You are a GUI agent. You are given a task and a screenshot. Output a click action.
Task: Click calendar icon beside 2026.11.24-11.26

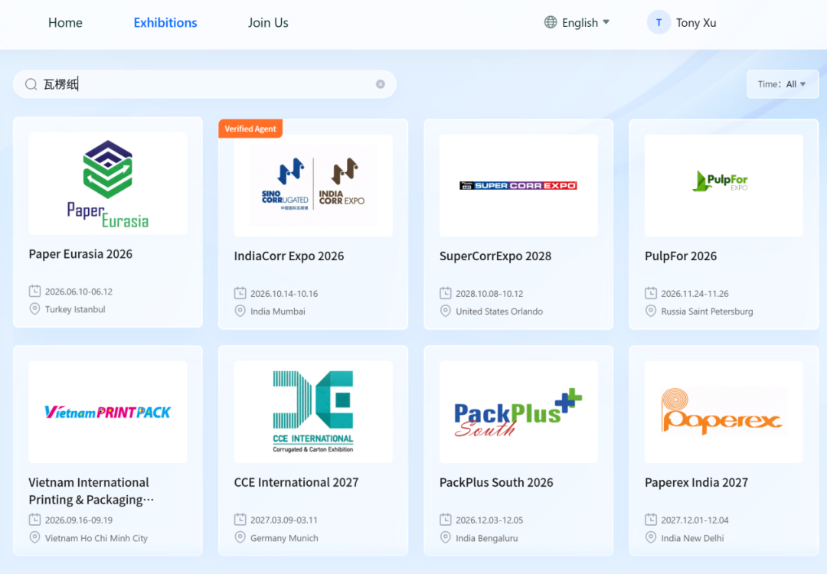[651, 293]
